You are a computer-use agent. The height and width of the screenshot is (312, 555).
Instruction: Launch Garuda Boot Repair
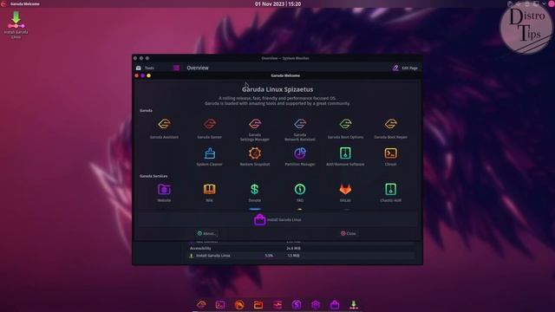pyautogui.click(x=391, y=128)
